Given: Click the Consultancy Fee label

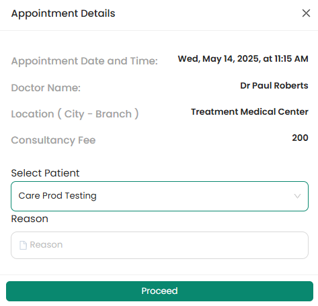Looking at the screenshot, I should click(53, 140).
